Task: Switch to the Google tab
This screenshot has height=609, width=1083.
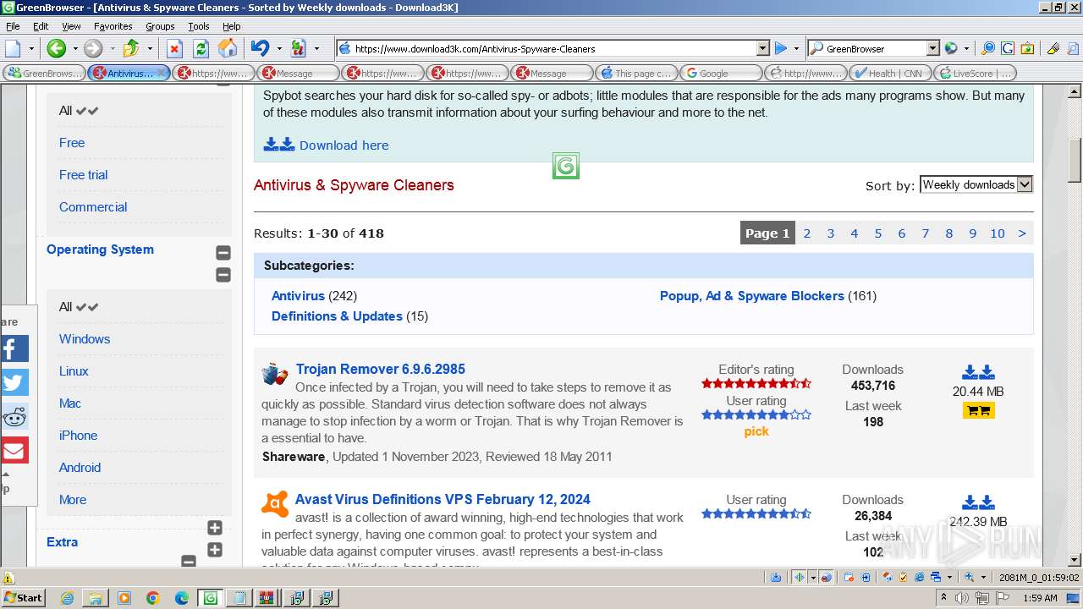Action: pos(721,73)
